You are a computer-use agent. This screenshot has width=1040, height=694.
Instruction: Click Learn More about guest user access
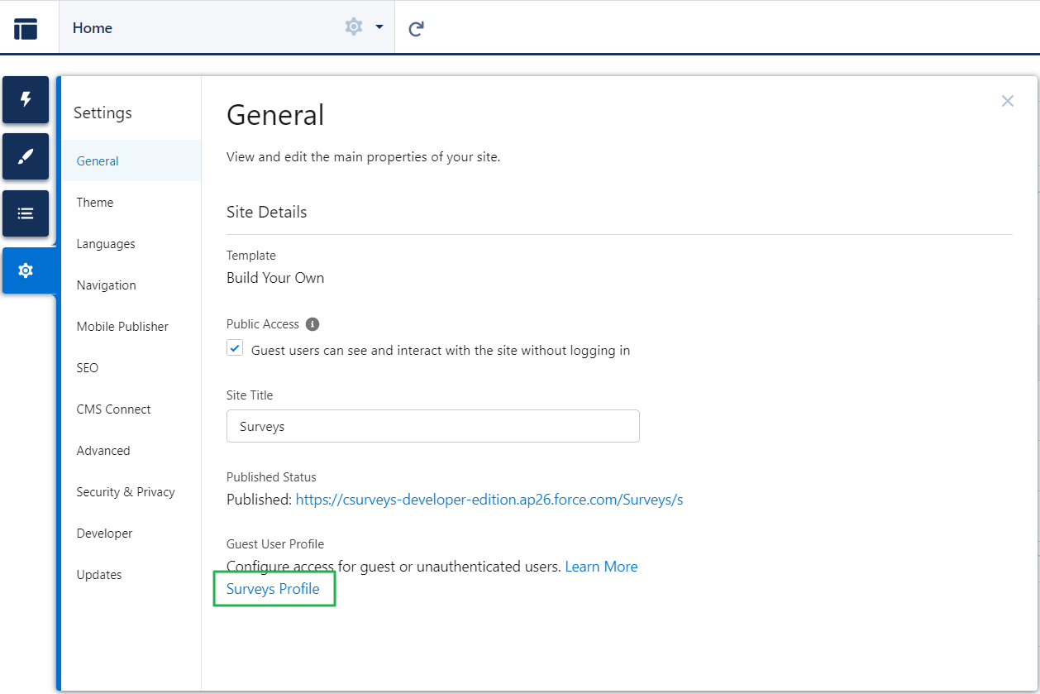click(x=601, y=566)
